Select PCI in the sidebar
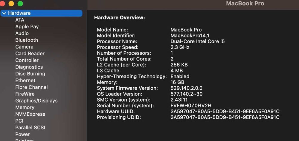 19,121
